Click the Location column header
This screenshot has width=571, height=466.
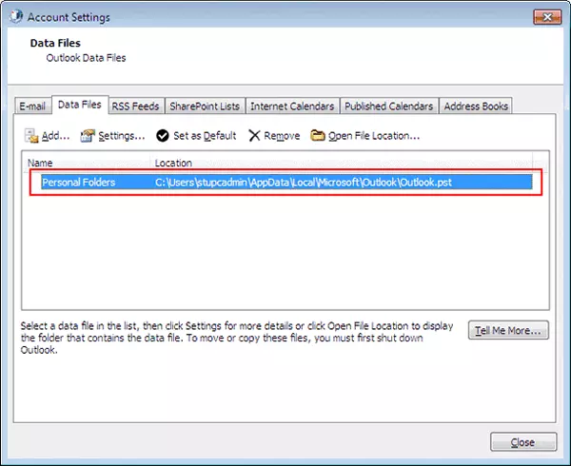173,163
